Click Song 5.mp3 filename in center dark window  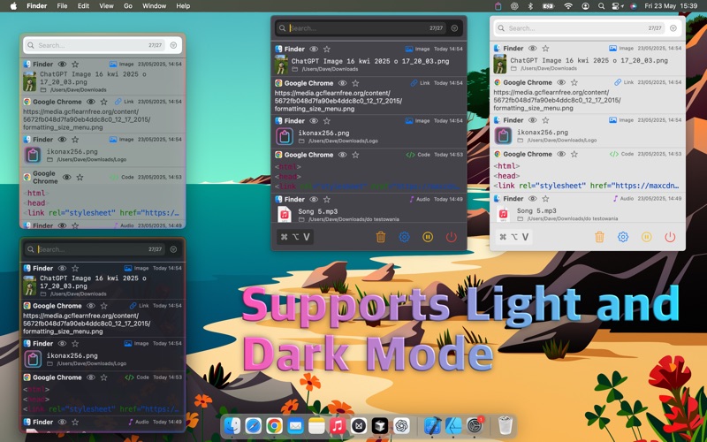coord(318,211)
